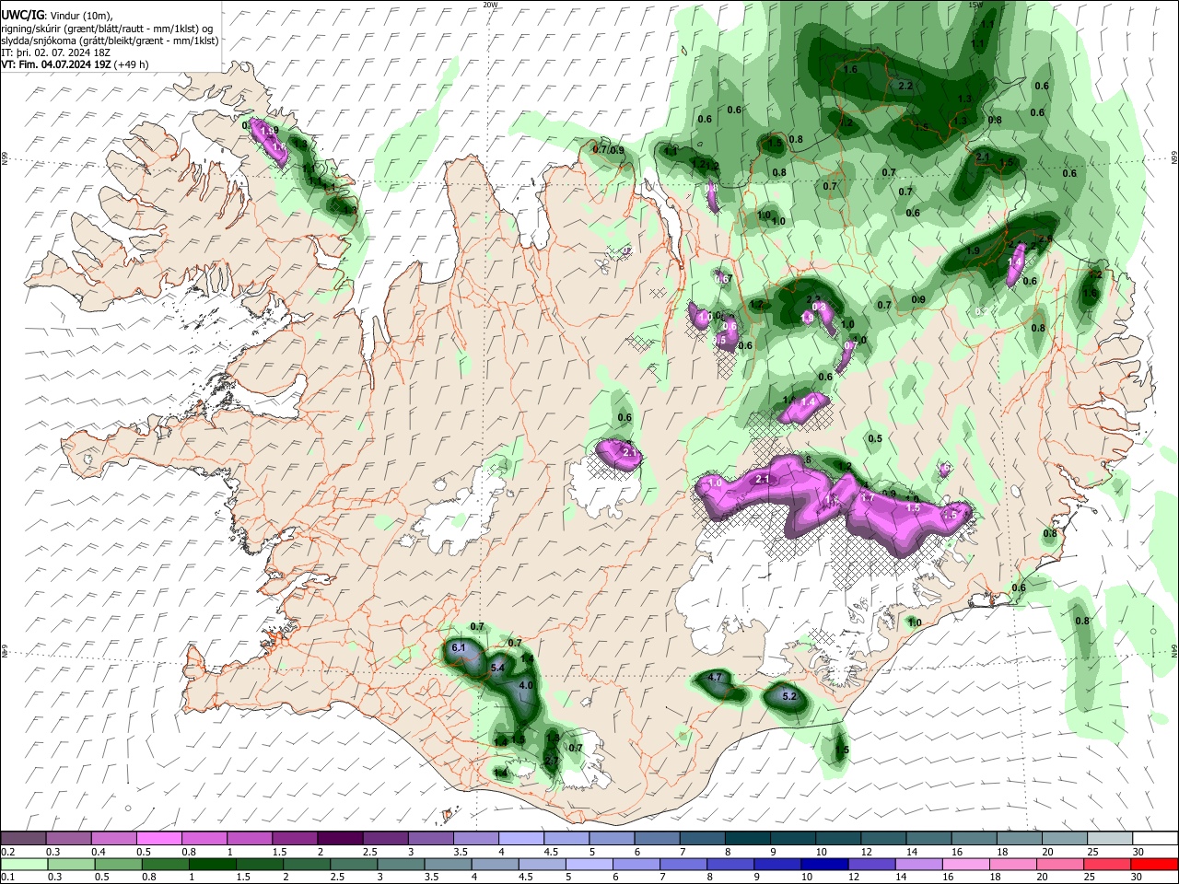
Task: Click the 20W longitude label at top
Action: [x=490, y=5]
